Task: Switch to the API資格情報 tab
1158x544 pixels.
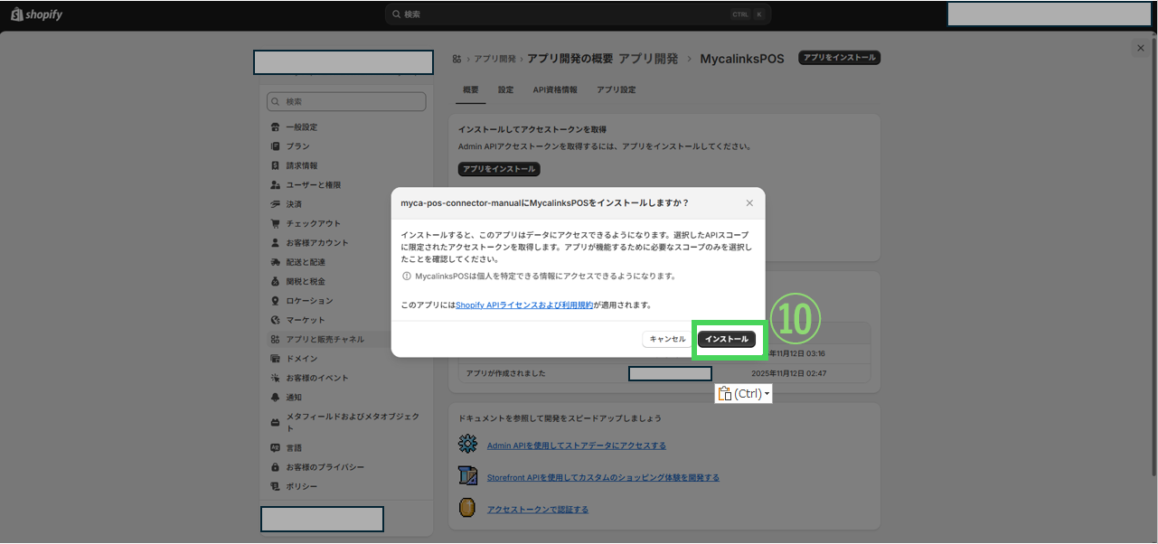Action: pos(554,90)
